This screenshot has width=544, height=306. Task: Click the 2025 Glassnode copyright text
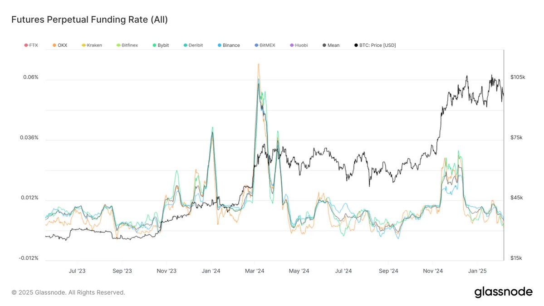click(68, 292)
